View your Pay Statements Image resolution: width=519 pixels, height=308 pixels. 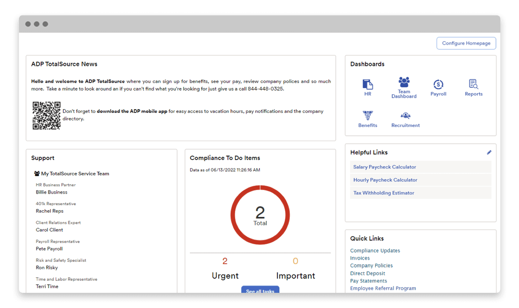pos(368,281)
